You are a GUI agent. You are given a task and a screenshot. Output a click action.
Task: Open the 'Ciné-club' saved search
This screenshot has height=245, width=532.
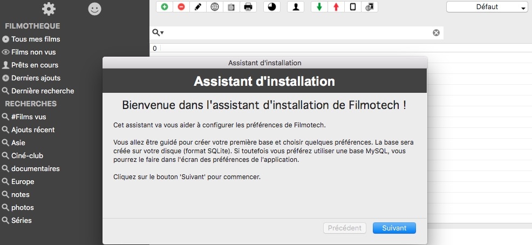[x=27, y=156]
